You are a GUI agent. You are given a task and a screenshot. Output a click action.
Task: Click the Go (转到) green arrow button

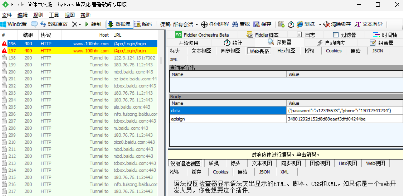coord(93,24)
